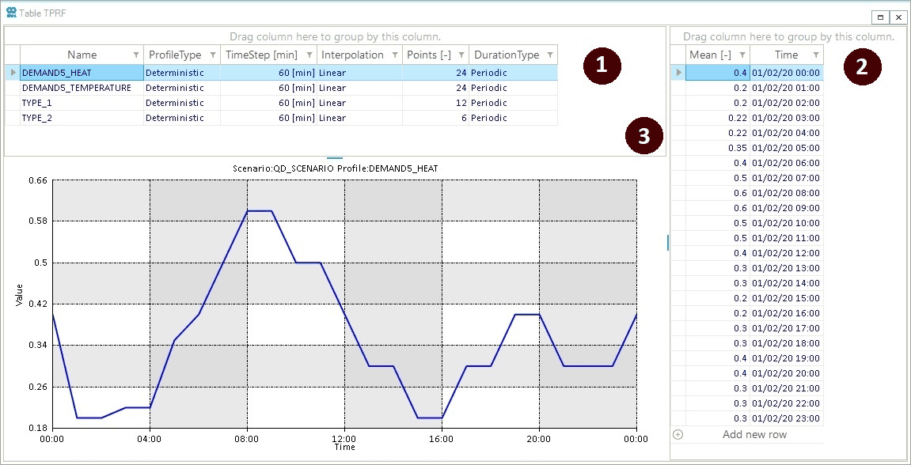Click the Periodic DurationType cell for TYPE_1
This screenshot has height=465, width=911.
tap(512, 103)
